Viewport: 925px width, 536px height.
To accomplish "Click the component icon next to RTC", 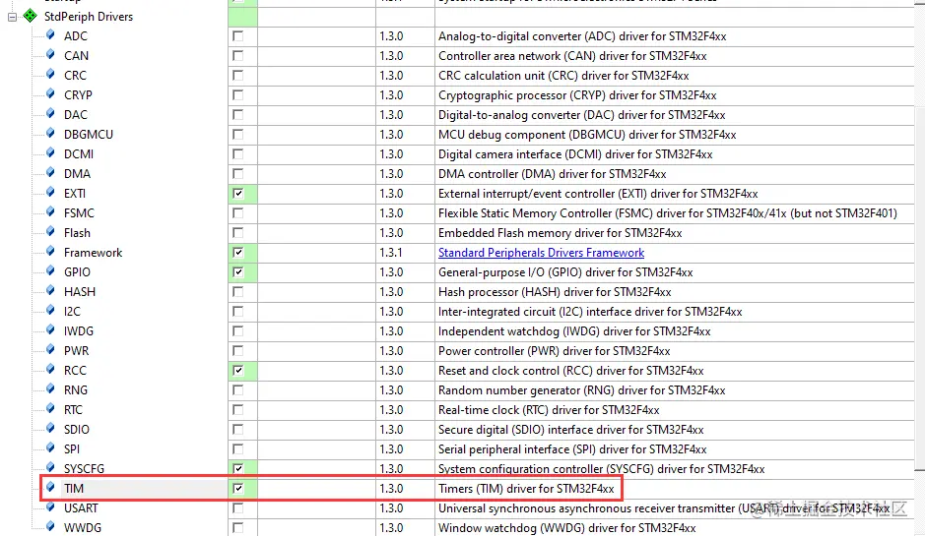I will click(51, 409).
